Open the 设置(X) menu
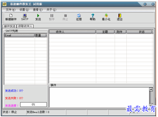The height and width of the screenshot is (117, 158). click(24, 10)
